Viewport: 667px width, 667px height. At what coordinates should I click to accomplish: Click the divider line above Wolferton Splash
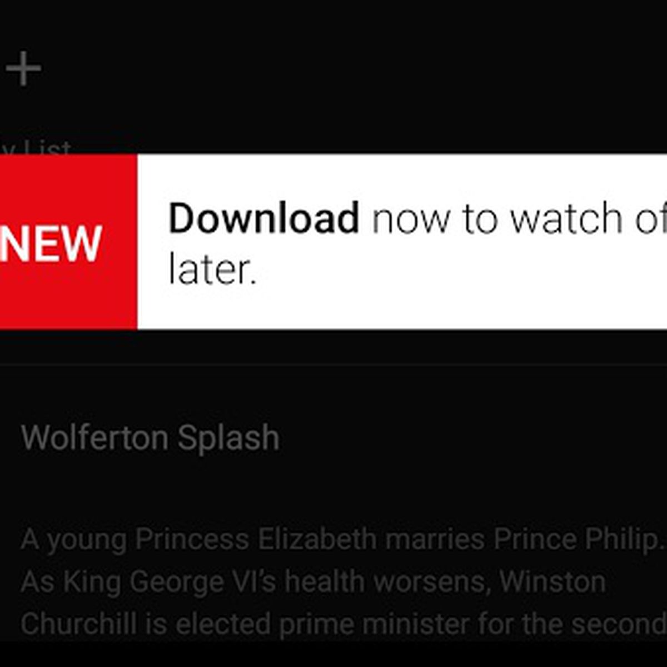point(333,365)
